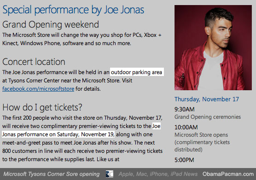Click highlighted 'Saturday, November 19' text
256x180 pixels.
coord(85,134)
